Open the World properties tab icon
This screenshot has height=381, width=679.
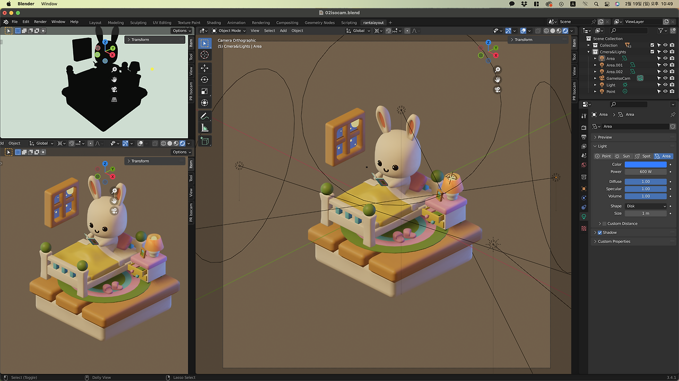[584, 165]
